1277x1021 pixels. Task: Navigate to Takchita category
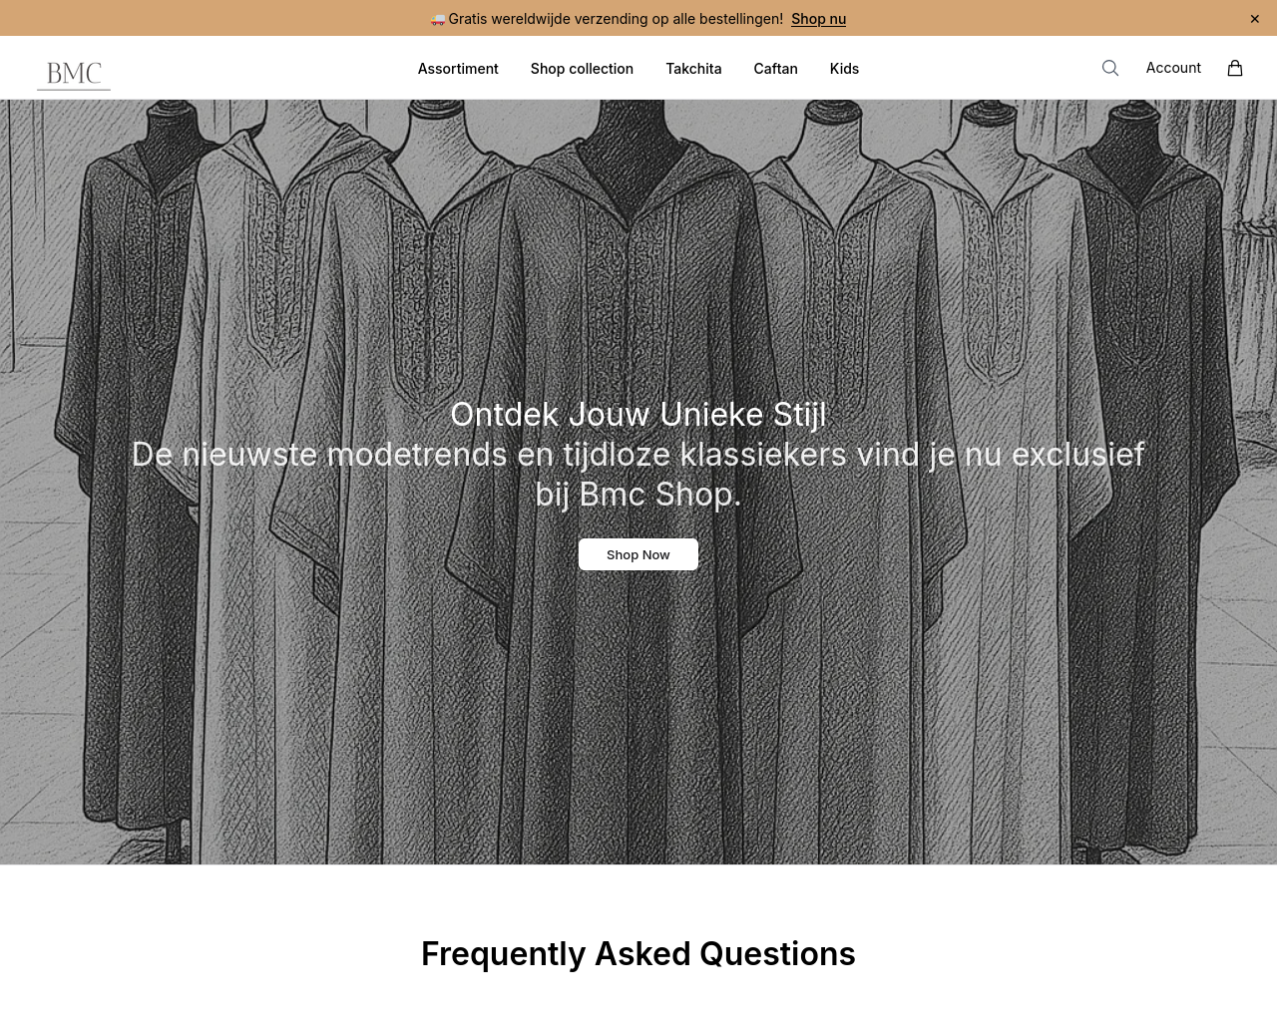693,69
